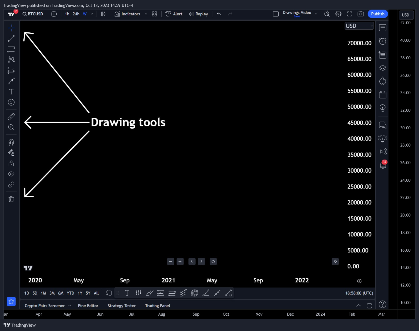Toggle hide all drawings eye icon
The width and height of the screenshot is (419, 331).
click(x=11, y=174)
